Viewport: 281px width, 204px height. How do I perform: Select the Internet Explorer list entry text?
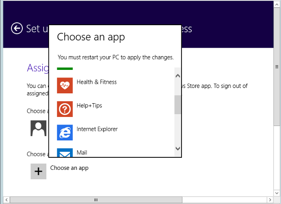97,129
